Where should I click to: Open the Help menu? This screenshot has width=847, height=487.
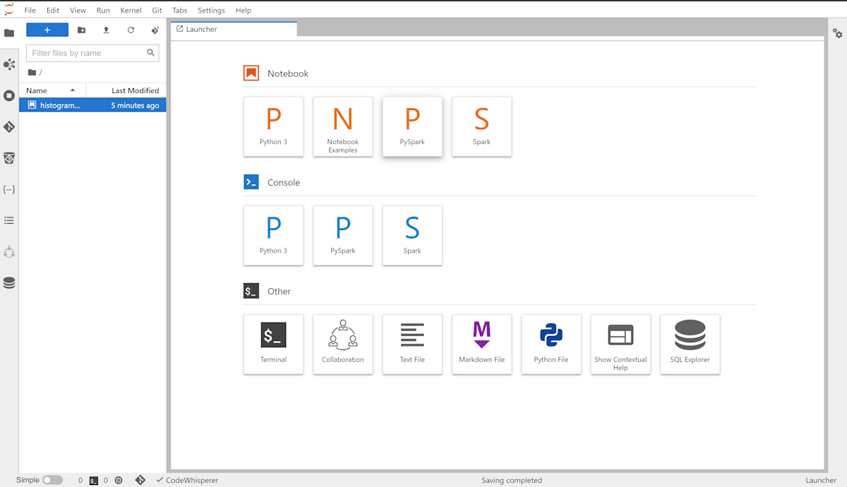pyautogui.click(x=244, y=11)
